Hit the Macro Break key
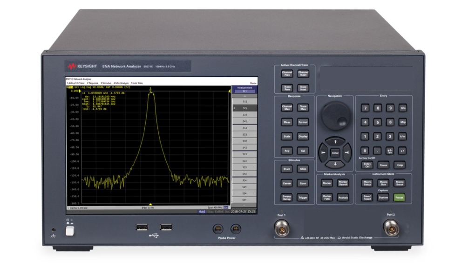This screenshot has height=263, width=468. click(400, 183)
